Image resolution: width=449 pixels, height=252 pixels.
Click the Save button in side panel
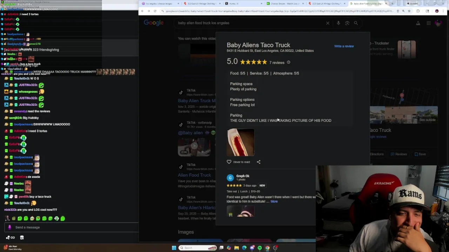[x=420, y=154]
